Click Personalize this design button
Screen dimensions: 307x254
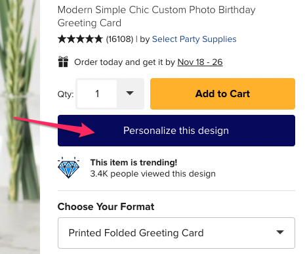click(176, 131)
